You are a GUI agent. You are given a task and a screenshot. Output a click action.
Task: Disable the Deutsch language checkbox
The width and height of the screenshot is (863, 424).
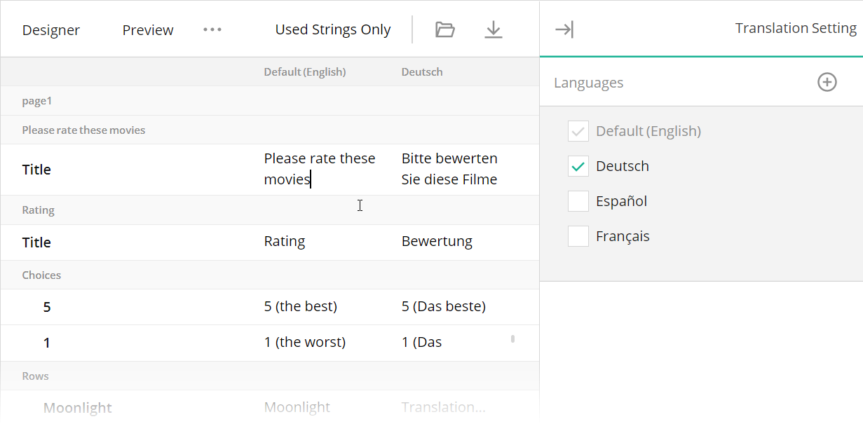tap(578, 166)
